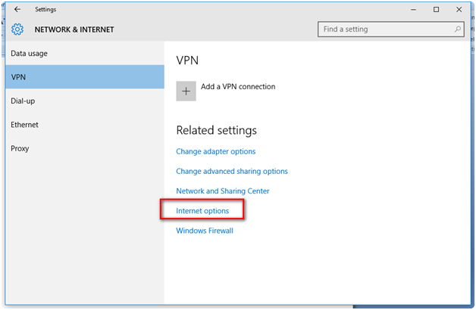Click the plus icon to add VPN

click(x=186, y=91)
